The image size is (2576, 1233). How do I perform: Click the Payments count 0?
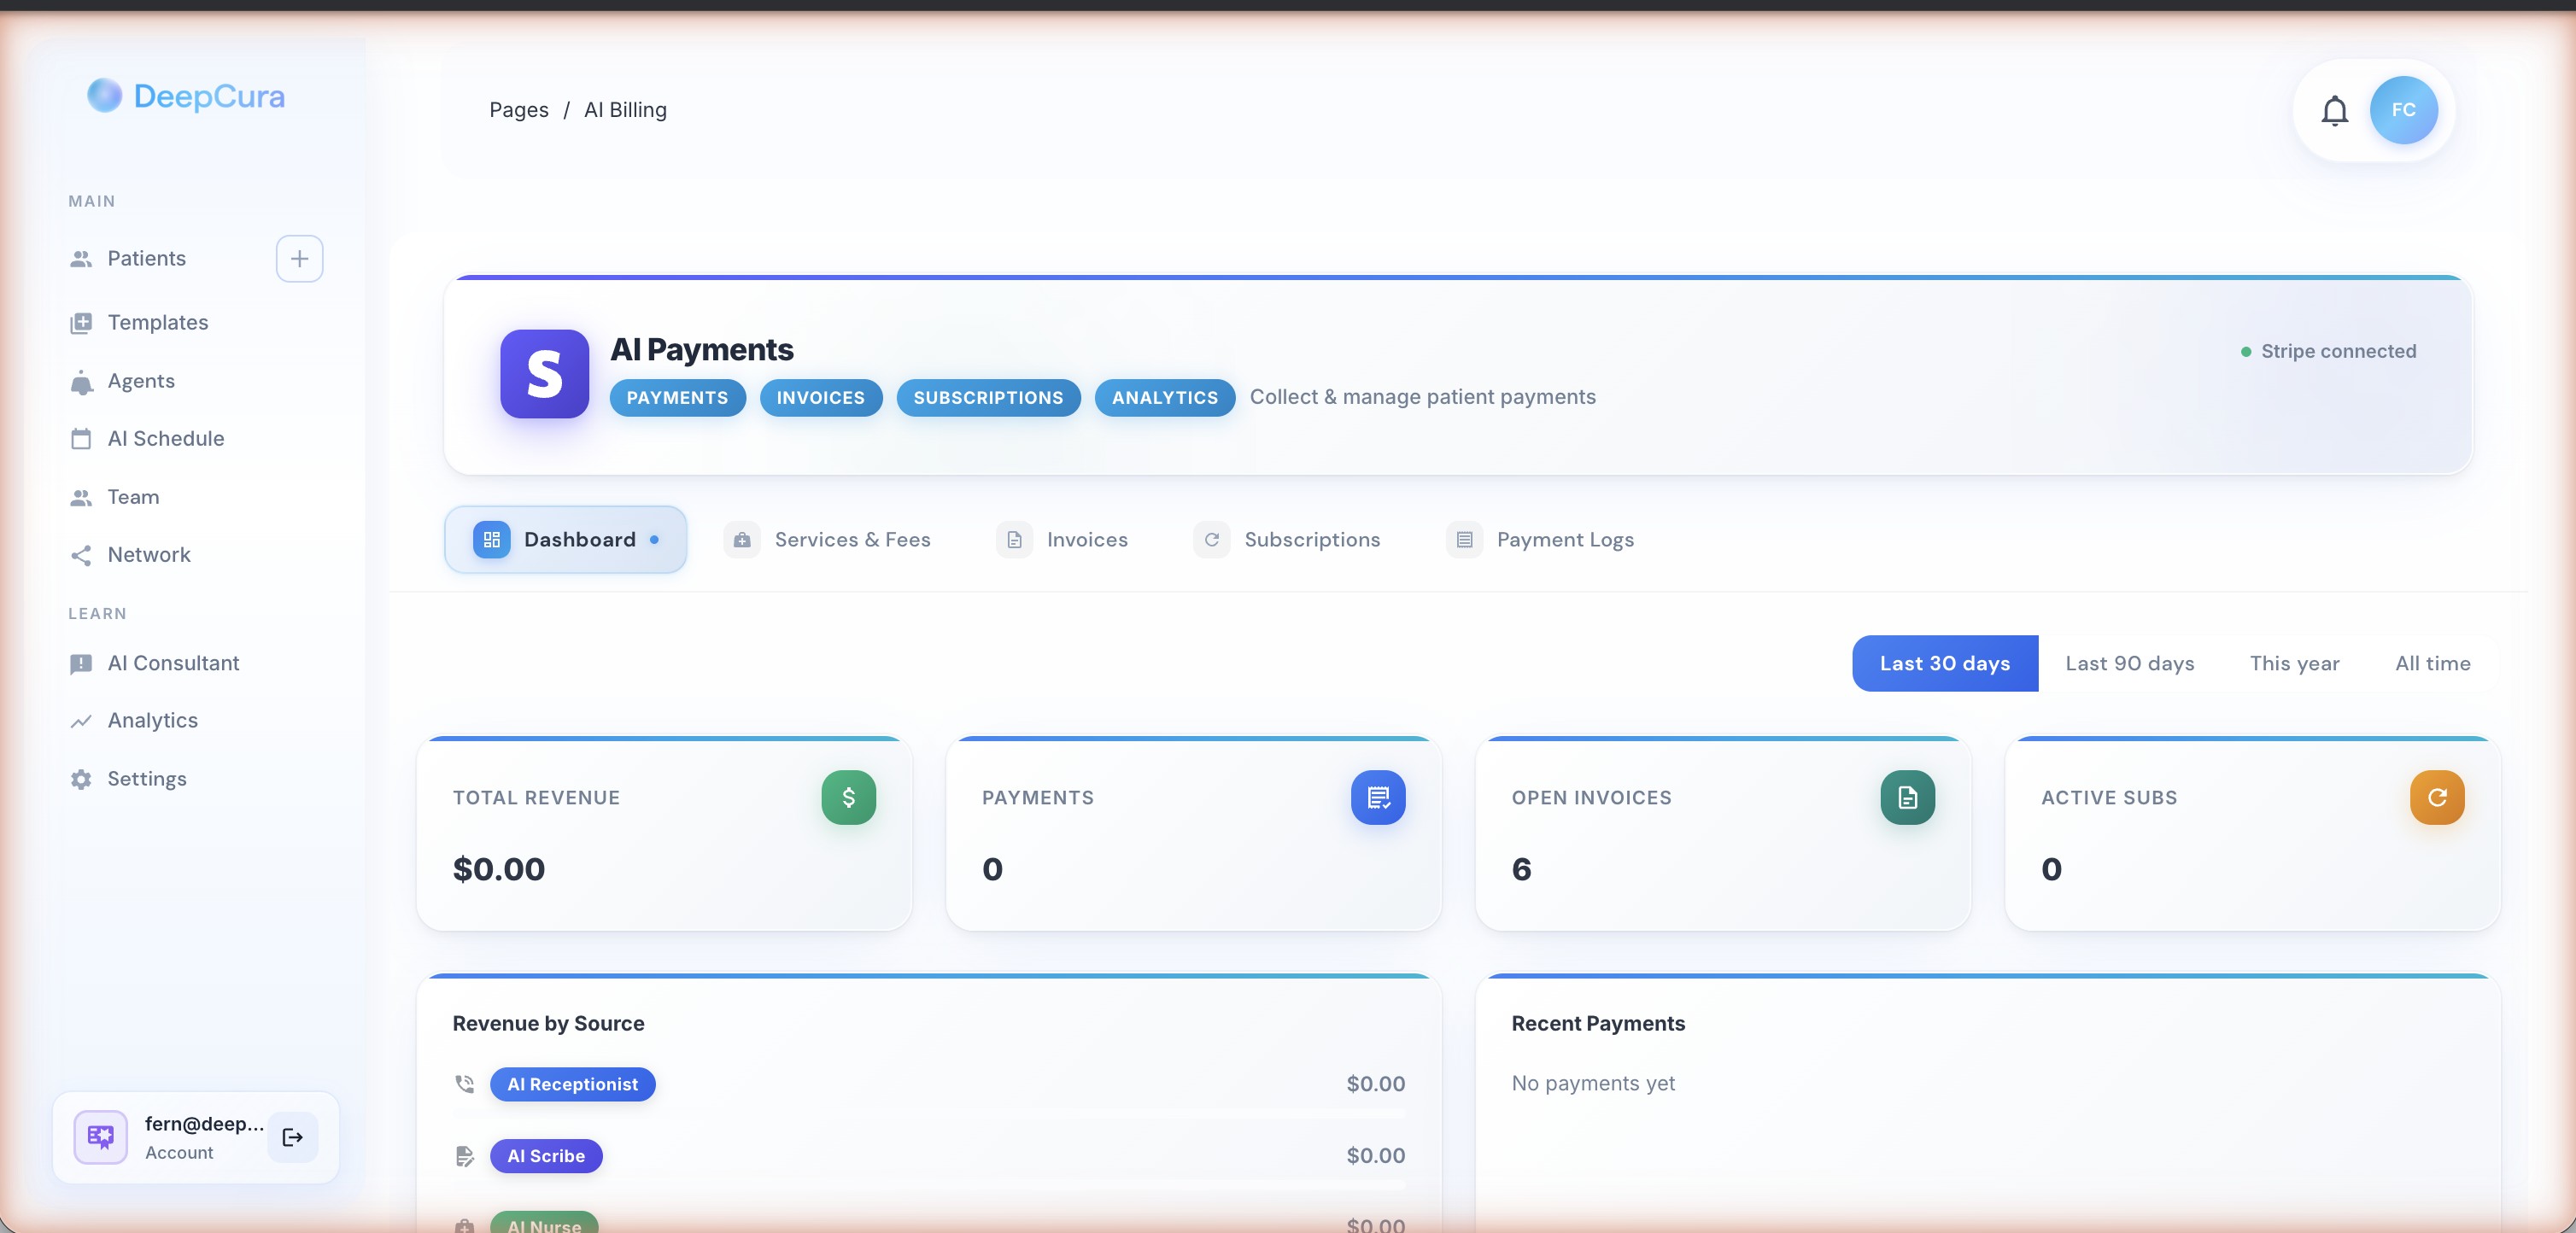[992, 869]
